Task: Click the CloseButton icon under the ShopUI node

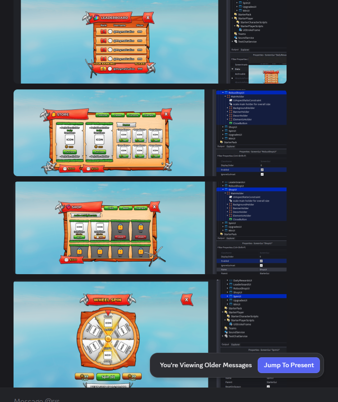Action: pyautogui.click(x=231, y=220)
